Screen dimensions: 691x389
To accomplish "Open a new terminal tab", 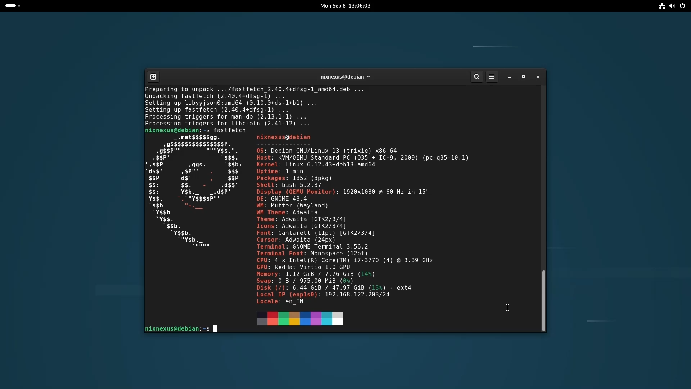I will [x=154, y=77].
